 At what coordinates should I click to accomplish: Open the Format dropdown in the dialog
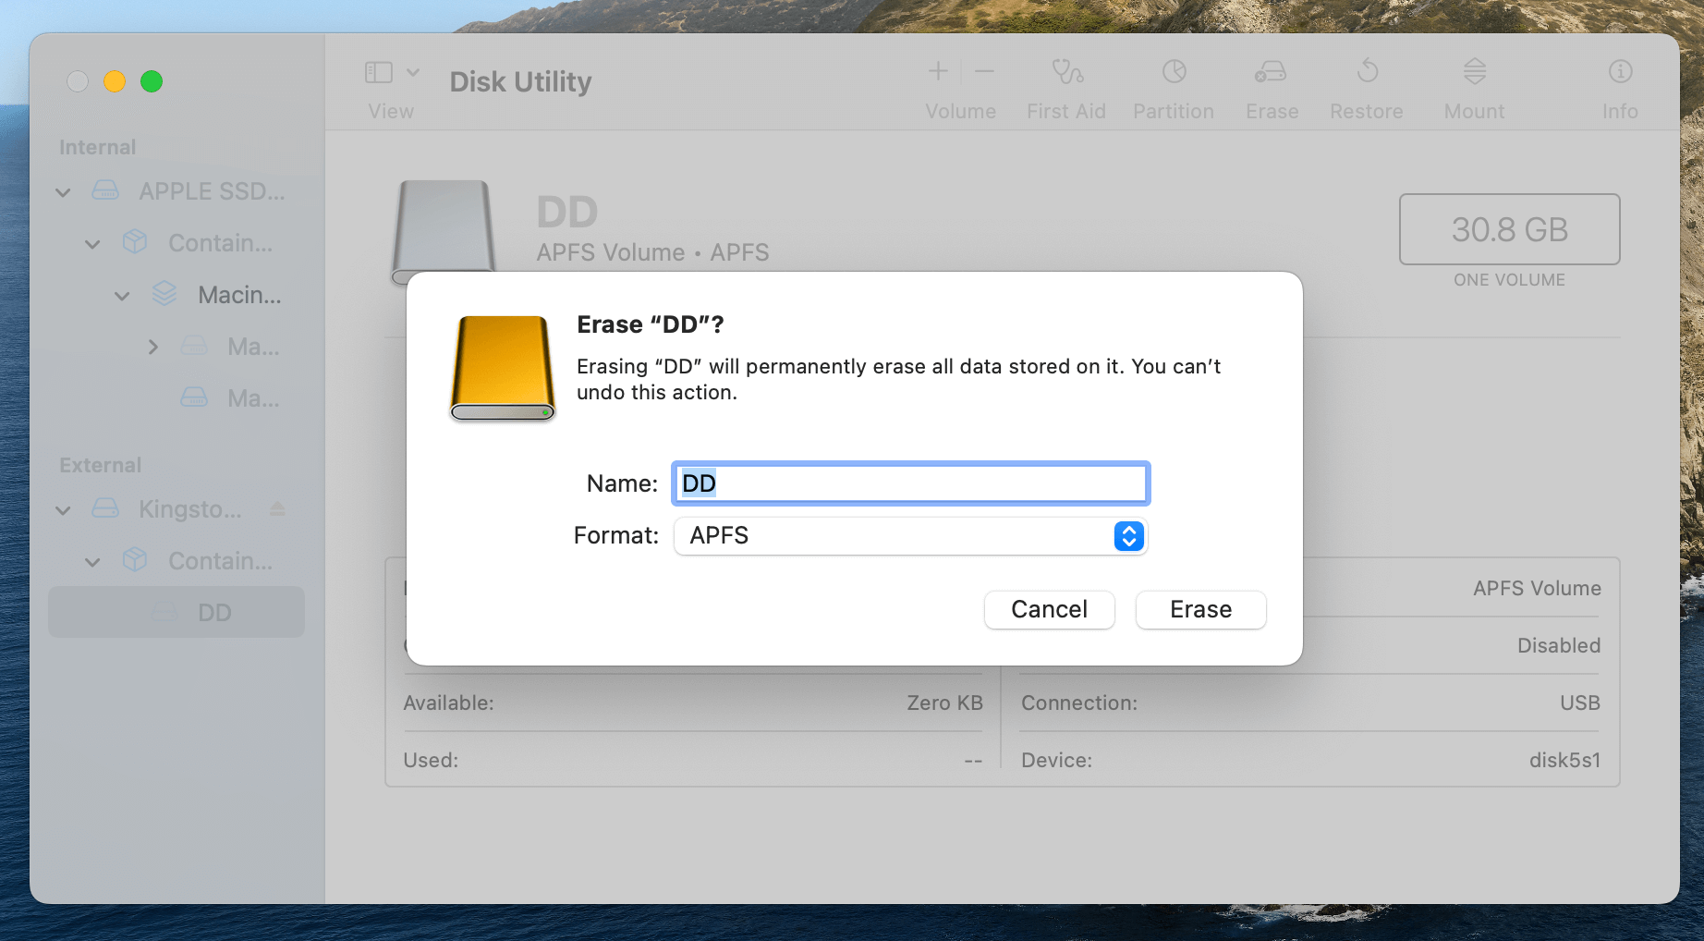pos(1126,536)
